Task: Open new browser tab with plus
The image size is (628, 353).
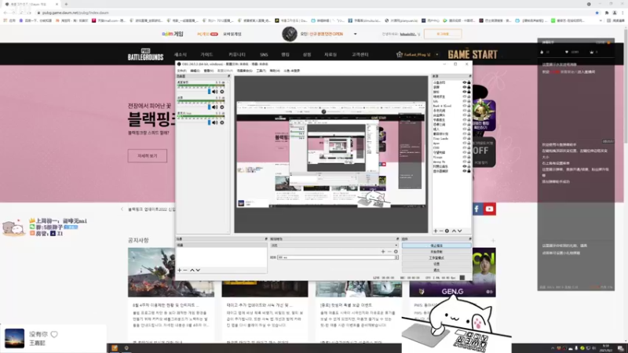Action: [66, 4]
